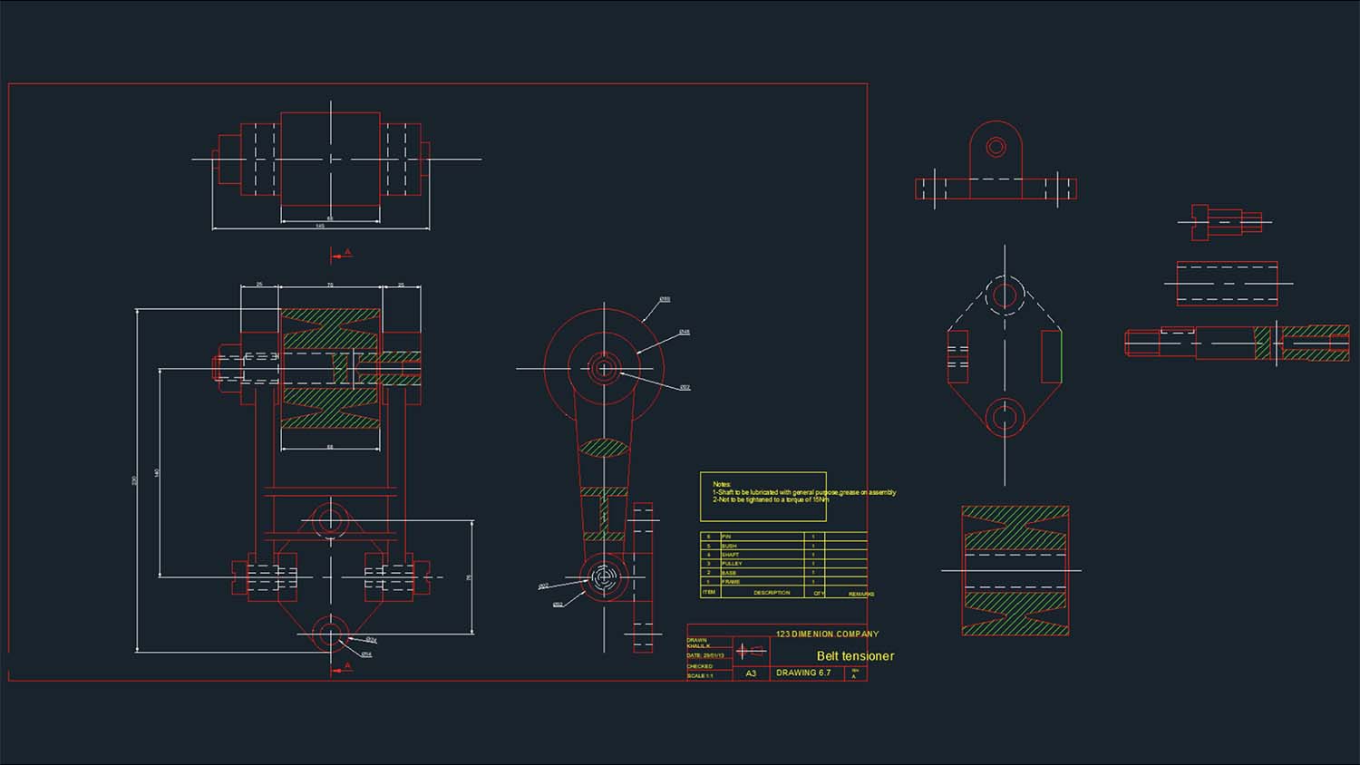Select the 123 DIMENION COMPANY text
This screenshot has height=765, width=1360.
[x=827, y=634]
